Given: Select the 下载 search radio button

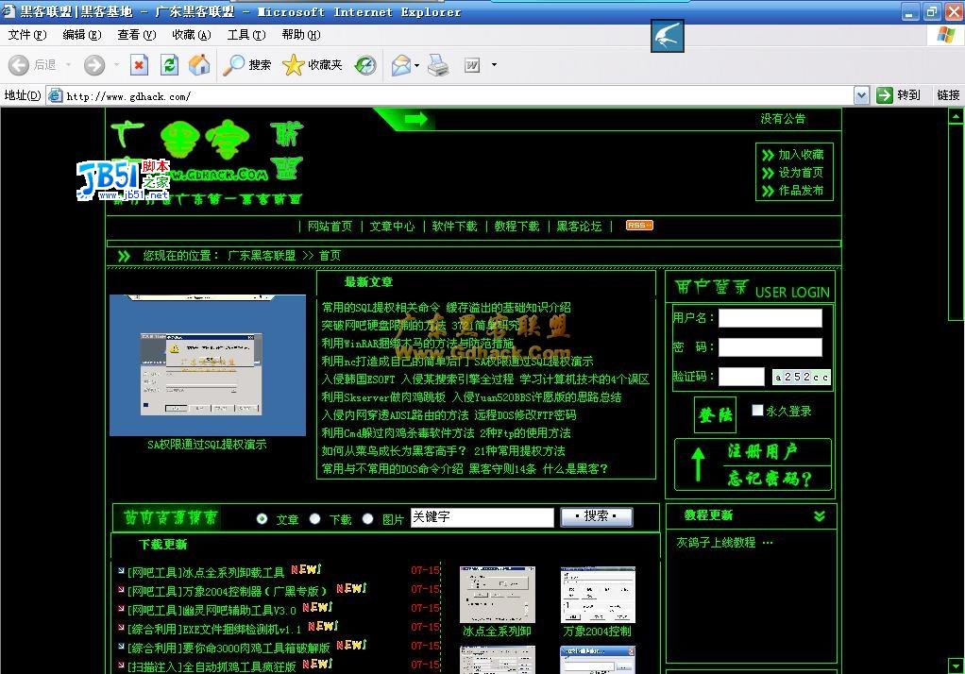Looking at the screenshot, I should tap(315, 518).
